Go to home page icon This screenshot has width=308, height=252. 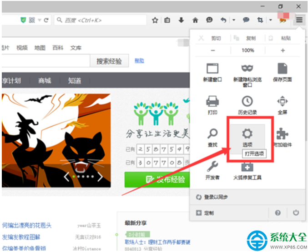pyautogui.click(x=195, y=20)
